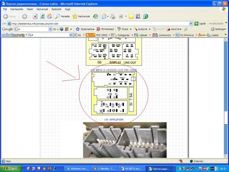Open mininova Community
Screen dimensions: 229x172
(x=161, y=35)
